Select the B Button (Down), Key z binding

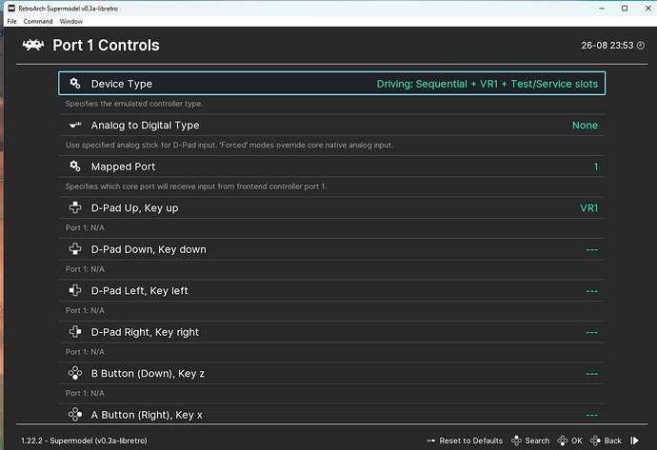coord(332,373)
